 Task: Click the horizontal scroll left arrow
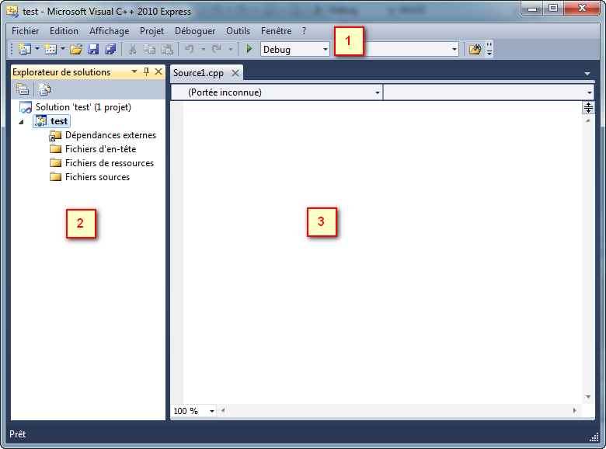coord(223,411)
